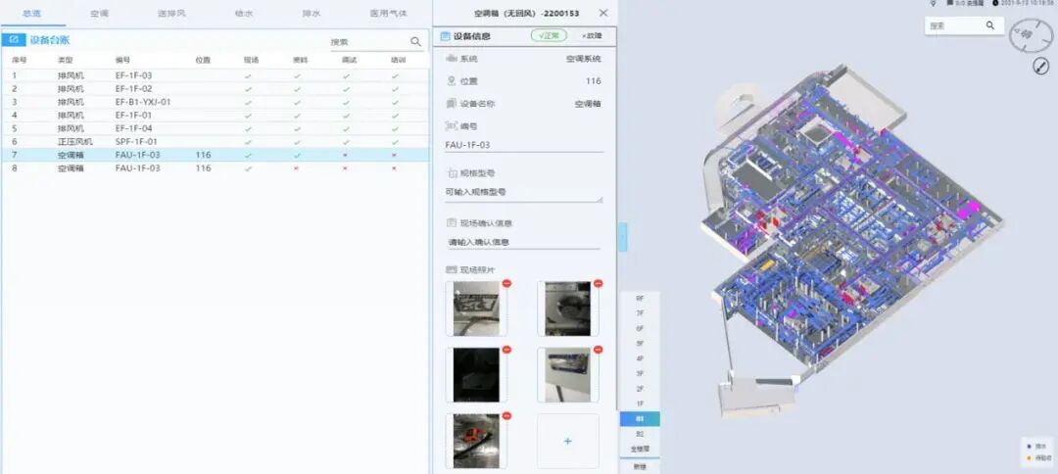Open the equipment ledger edit icon
1058x474 pixels.
pyautogui.click(x=14, y=40)
